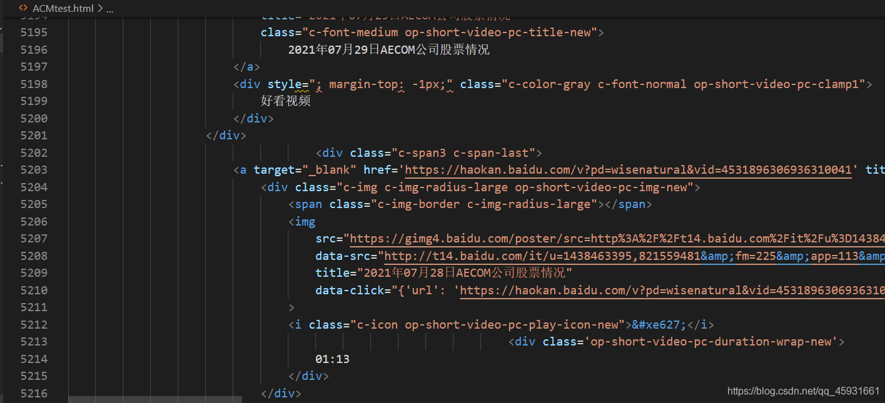Screen dimensions: 885x403
Task: Click the closing </a> tag on line 5197
Action: coord(246,67)
